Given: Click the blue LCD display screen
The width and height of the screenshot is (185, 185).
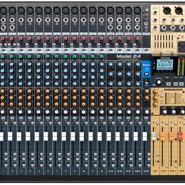Looking at the screenshot, I should click(x=165, y=64).
